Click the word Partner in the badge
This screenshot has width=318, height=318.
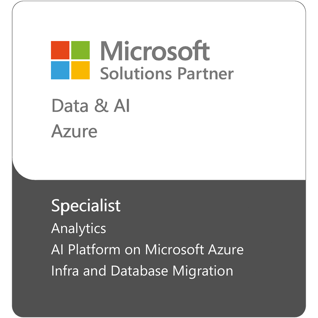206,73
